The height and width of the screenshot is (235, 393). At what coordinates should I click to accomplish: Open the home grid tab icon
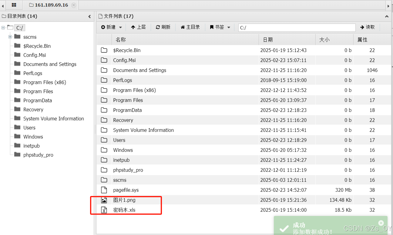[x=14, y=5]
